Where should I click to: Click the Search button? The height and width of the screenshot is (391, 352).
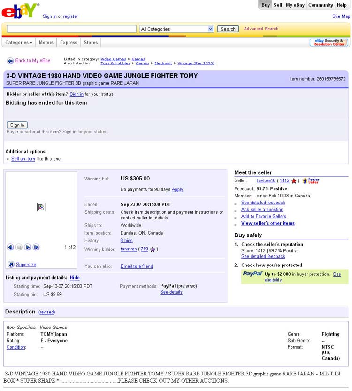coord(228,29)
